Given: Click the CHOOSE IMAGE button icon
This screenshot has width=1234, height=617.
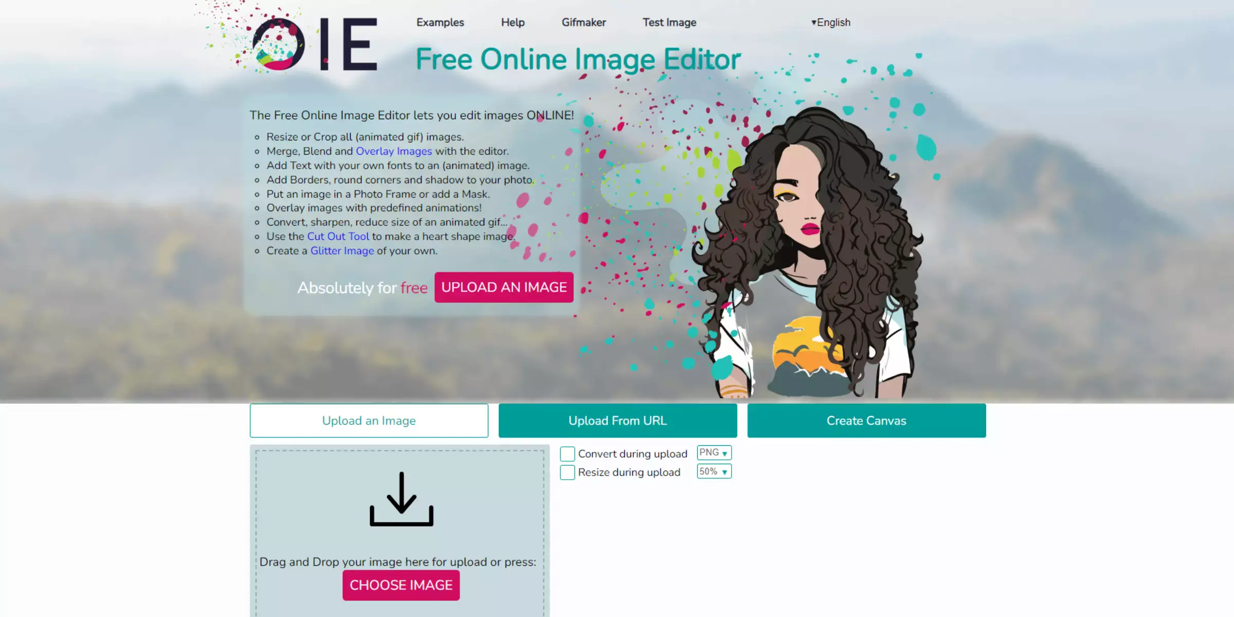Looking at the screenshot, I should tap(401, 585).
